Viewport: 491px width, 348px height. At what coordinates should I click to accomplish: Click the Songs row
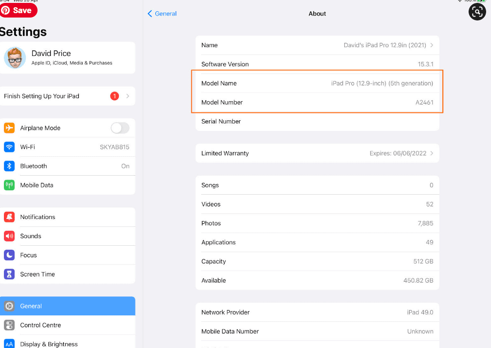click(317, 185)
